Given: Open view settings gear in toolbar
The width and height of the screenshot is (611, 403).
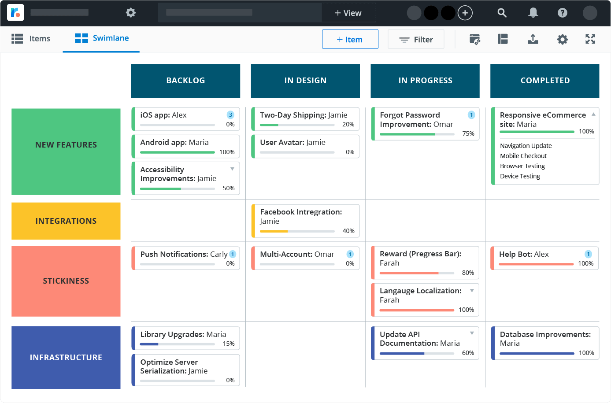Looking at the screenshot, I should [x=562, y=39].
